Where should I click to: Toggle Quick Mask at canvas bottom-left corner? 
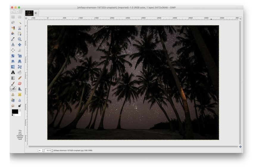coord(26,146)
